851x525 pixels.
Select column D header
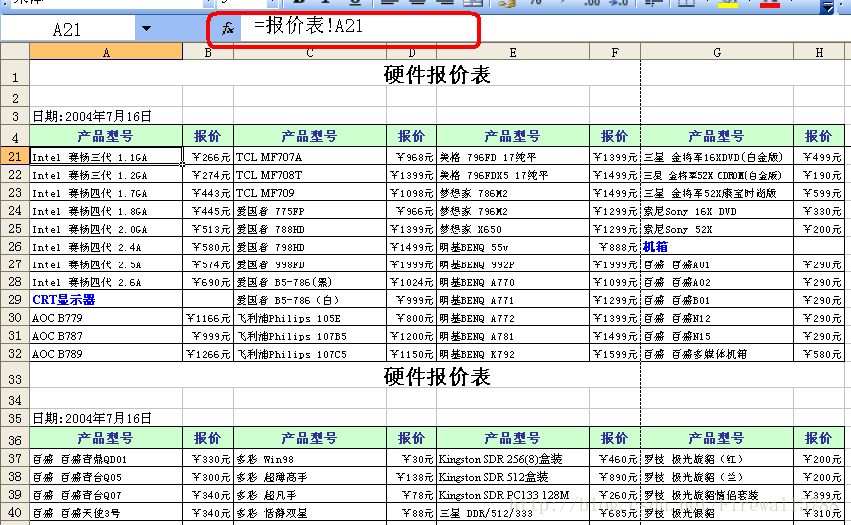412,52
